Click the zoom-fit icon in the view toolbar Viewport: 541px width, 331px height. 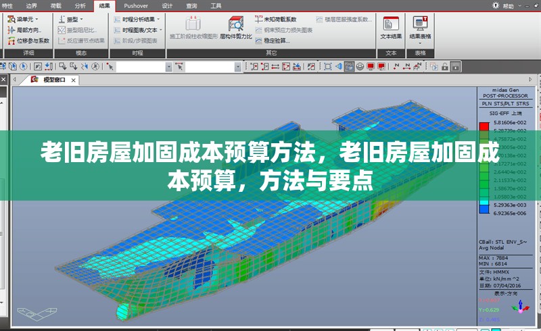coord(327,66)
